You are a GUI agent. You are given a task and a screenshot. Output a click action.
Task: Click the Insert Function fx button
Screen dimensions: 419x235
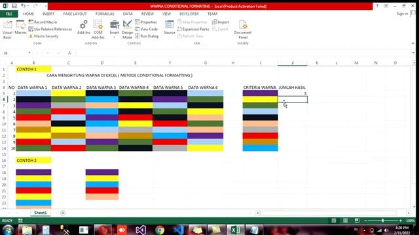(69, 53)
